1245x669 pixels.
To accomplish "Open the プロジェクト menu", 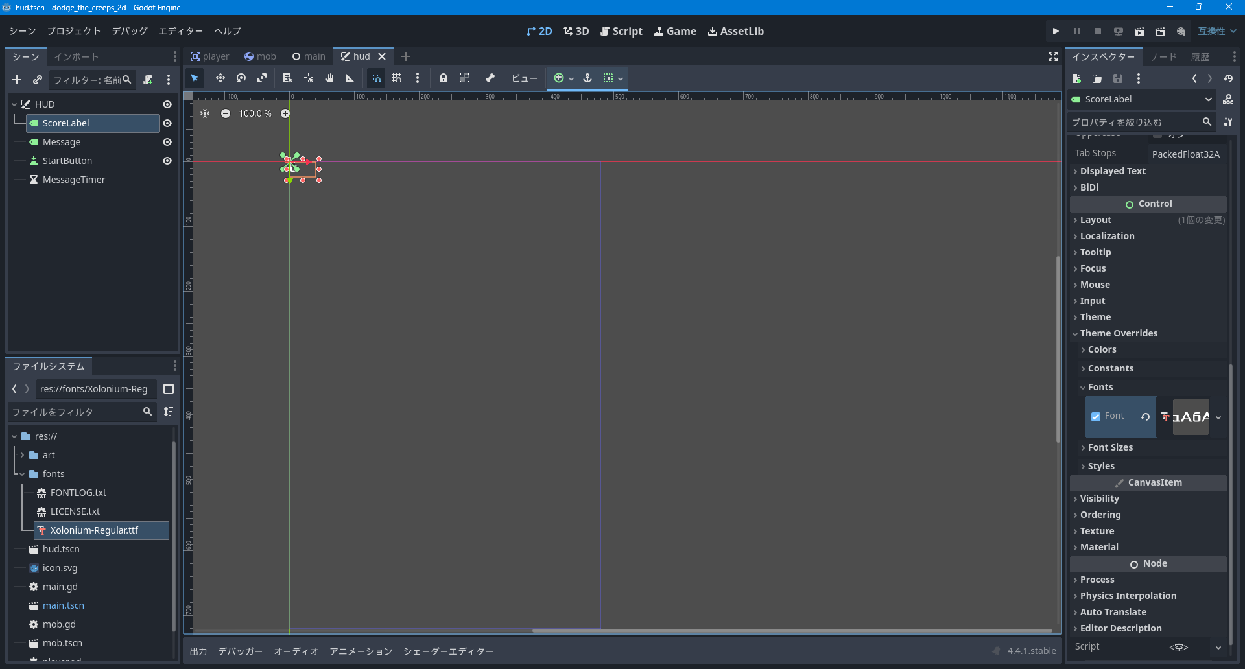I will 74,31.
